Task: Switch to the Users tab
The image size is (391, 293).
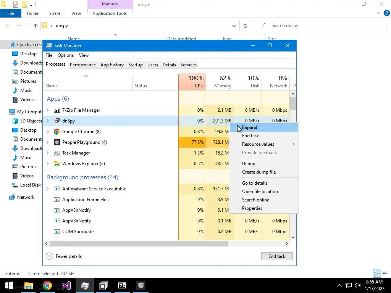Action: [153, 65]
